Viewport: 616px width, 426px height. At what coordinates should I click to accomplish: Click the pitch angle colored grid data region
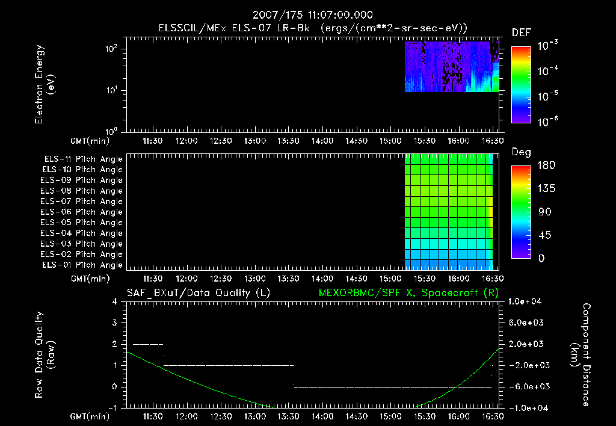(449, 212)
